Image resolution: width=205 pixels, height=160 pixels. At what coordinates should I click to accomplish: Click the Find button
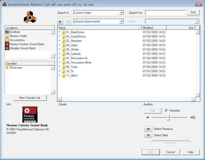pos(193,12)
